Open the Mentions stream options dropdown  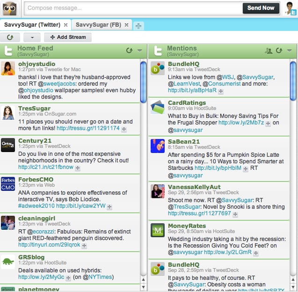(290, 51)
